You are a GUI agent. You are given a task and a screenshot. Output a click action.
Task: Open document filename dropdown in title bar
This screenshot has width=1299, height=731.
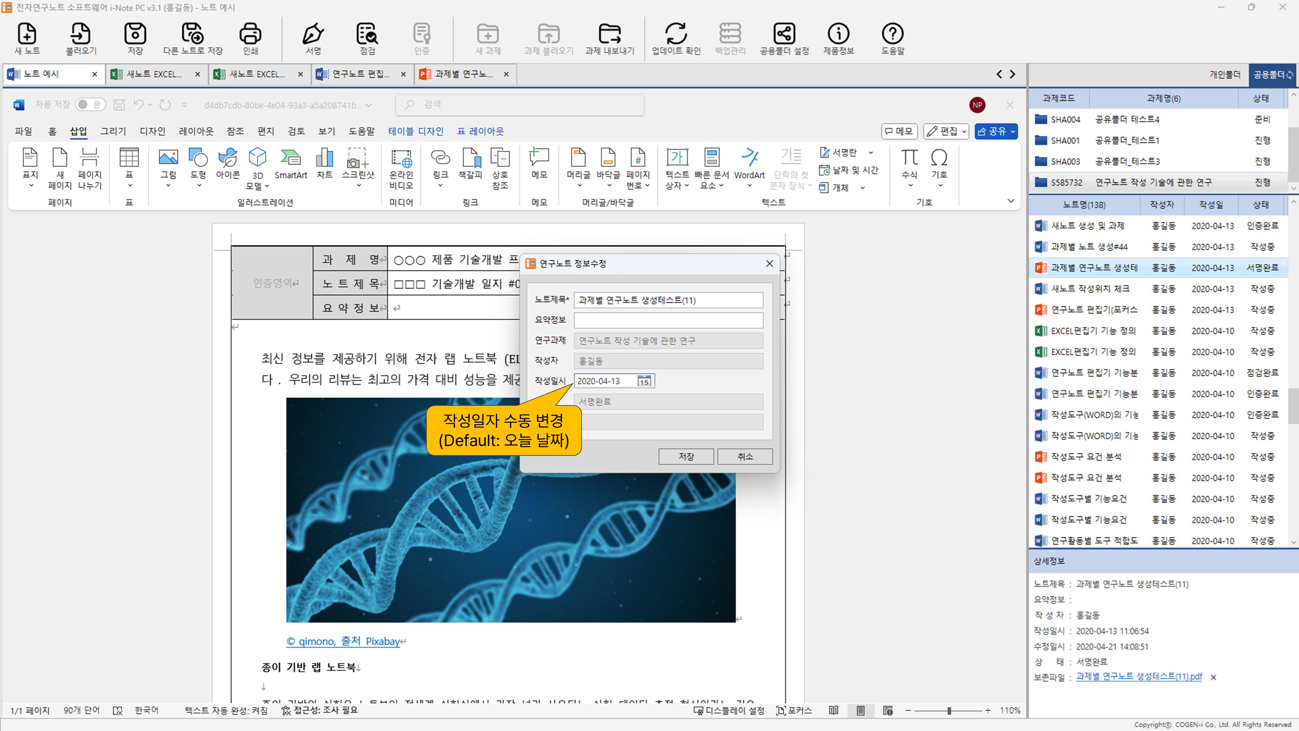tap(369, 105)
